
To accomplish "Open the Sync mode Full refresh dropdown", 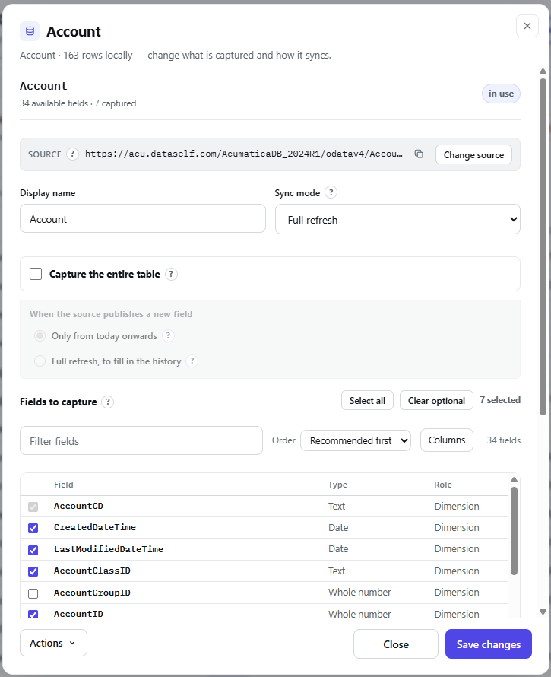I will [397, 219].
